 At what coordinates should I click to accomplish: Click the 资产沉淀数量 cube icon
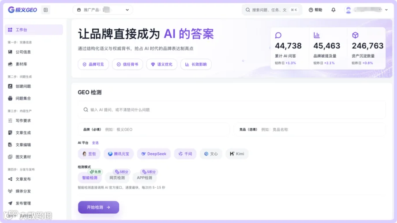[355, 35]
